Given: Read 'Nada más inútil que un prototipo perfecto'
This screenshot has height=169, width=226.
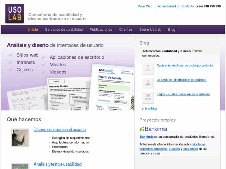Looking at the screenshot, I should 185,65.
